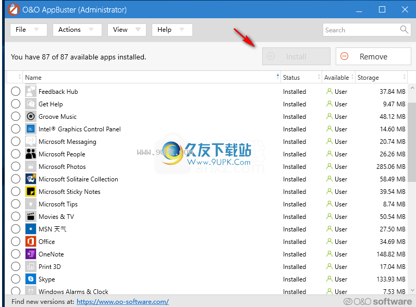Select the Office radio button
The image size is (416, 307).
(x=16, y=241)
